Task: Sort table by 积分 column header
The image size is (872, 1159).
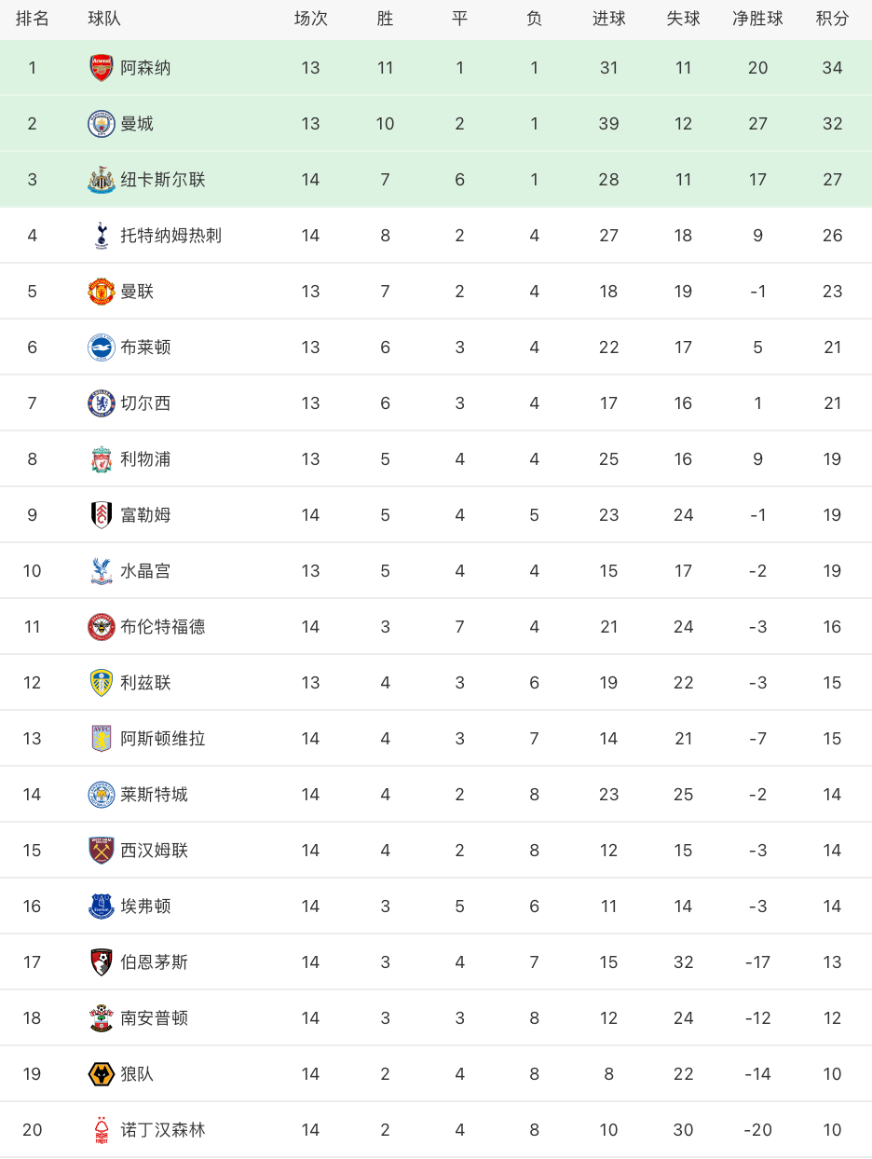Action: point(832,19)
